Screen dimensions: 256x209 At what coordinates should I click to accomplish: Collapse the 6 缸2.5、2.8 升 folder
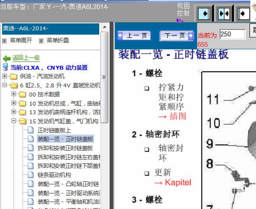tap(5, 85)
